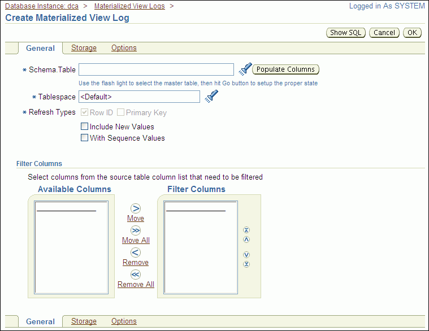Select the top General tab
The image size is (429, 331).
pos(40,49)
